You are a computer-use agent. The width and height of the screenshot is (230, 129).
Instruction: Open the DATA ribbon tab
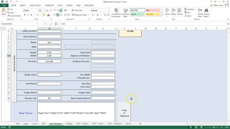(60, 5)
